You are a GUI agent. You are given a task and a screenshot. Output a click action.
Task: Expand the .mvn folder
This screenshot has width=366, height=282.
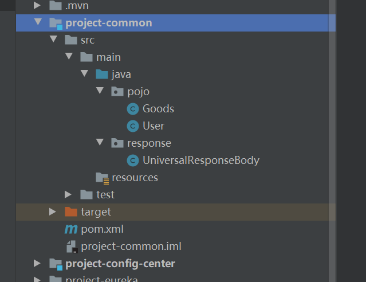tap(37, 5)
